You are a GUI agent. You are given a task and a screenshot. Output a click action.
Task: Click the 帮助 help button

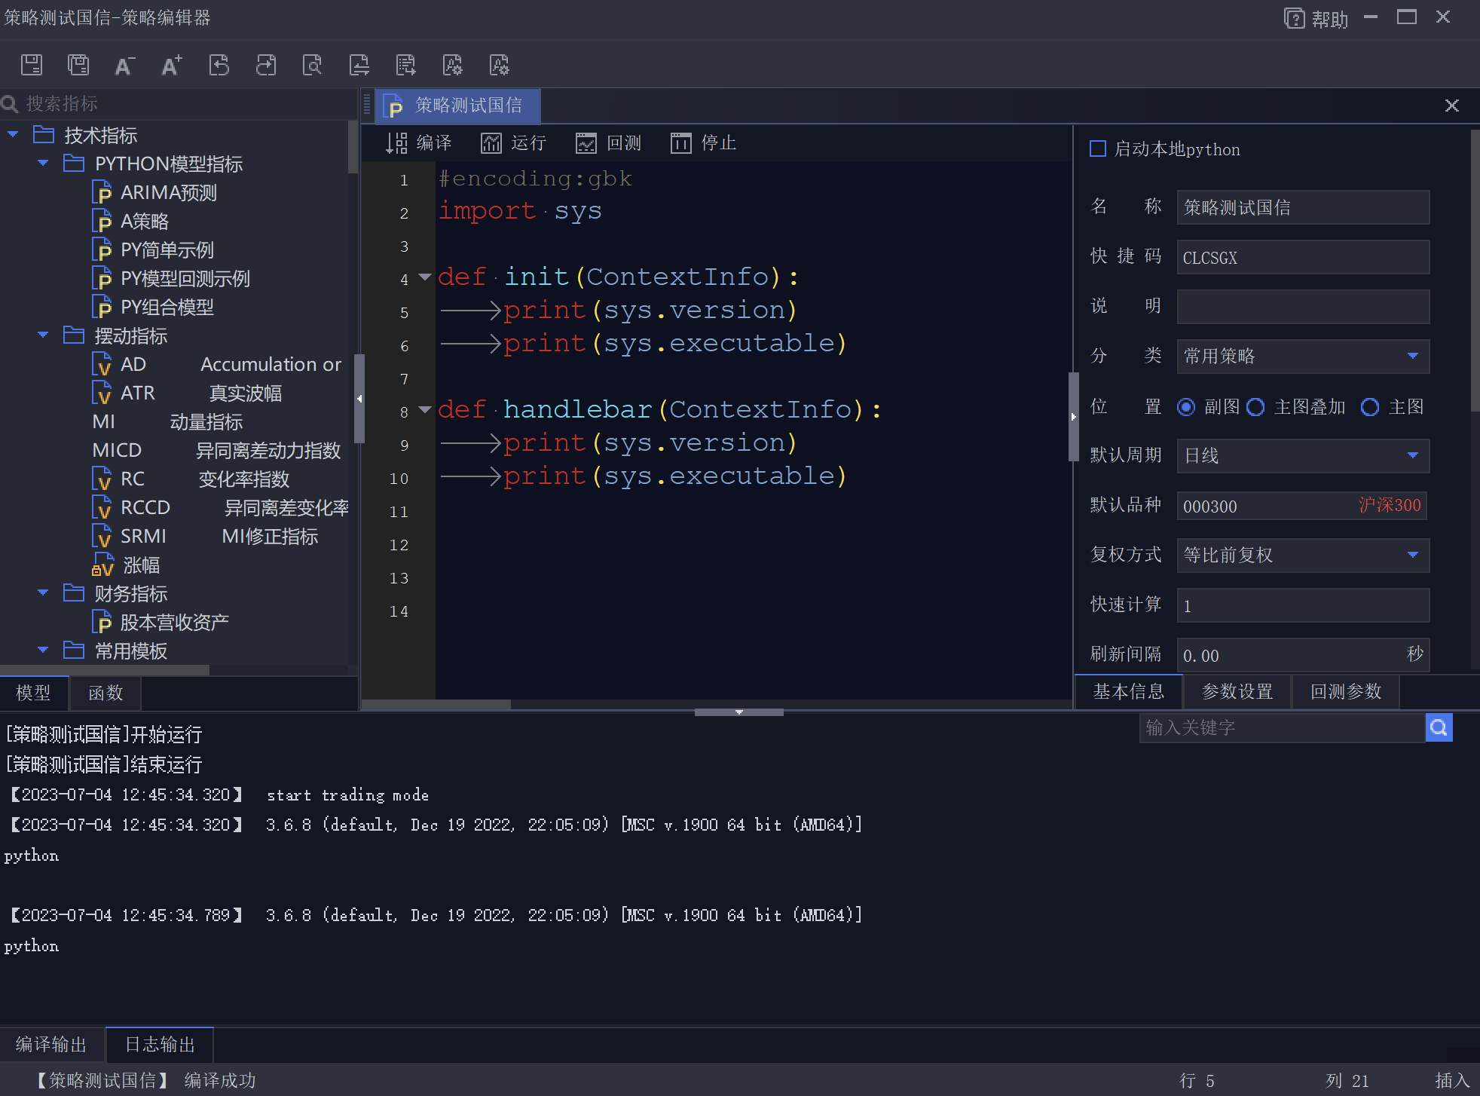pos(1316,19)
